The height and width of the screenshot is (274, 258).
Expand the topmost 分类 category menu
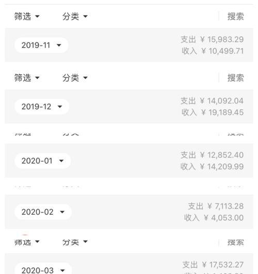[75, 16]
